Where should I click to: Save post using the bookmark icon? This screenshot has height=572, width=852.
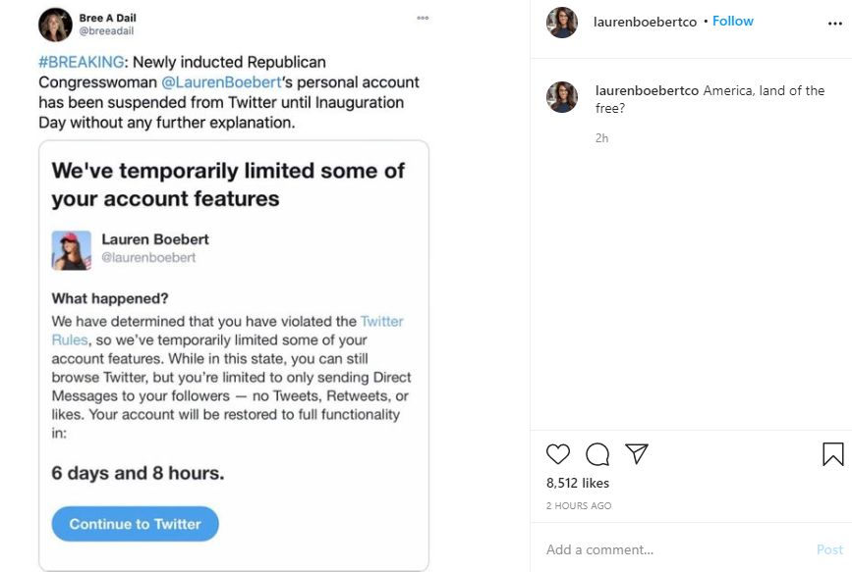832,454
